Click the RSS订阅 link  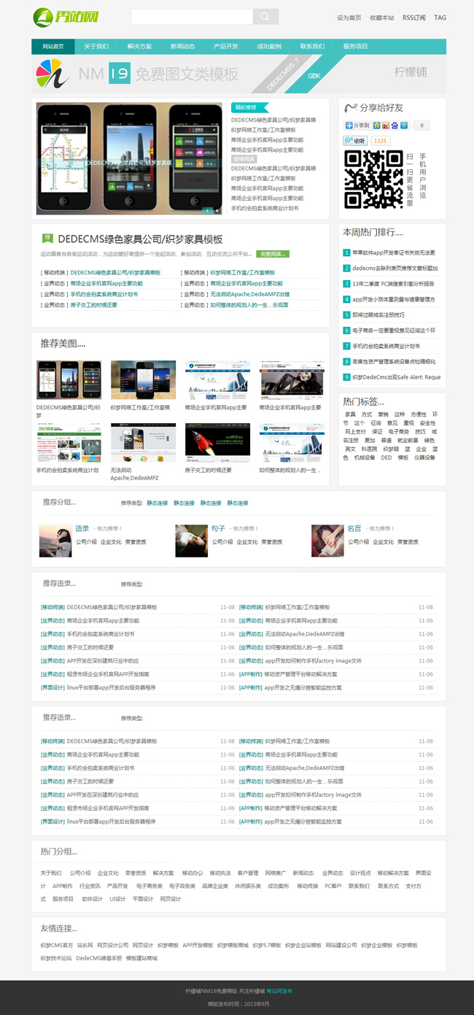[414, 18]
